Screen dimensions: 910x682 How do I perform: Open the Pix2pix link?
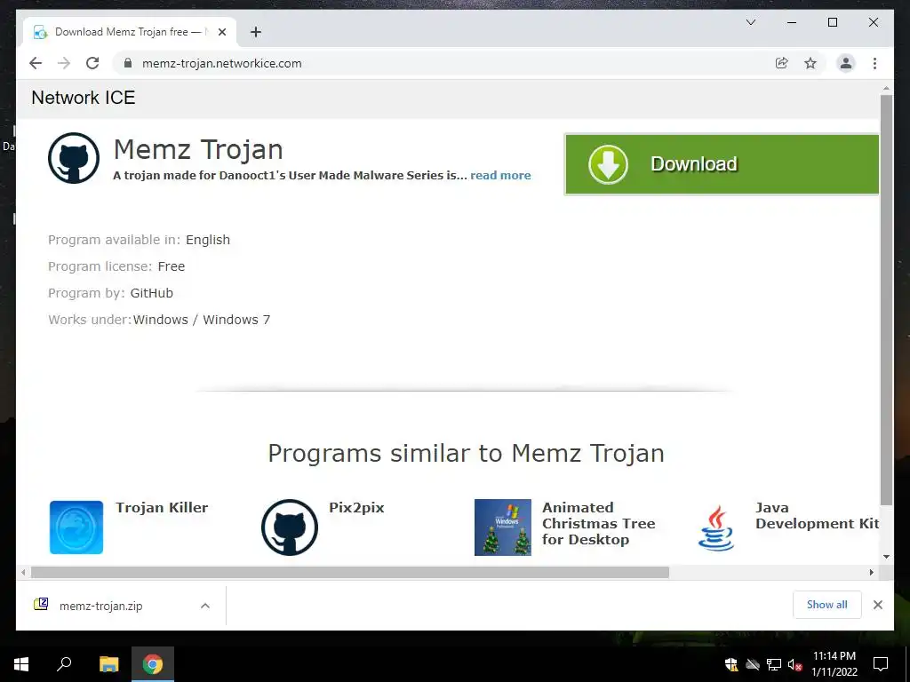pyautogui.click(x=356, y=507)
